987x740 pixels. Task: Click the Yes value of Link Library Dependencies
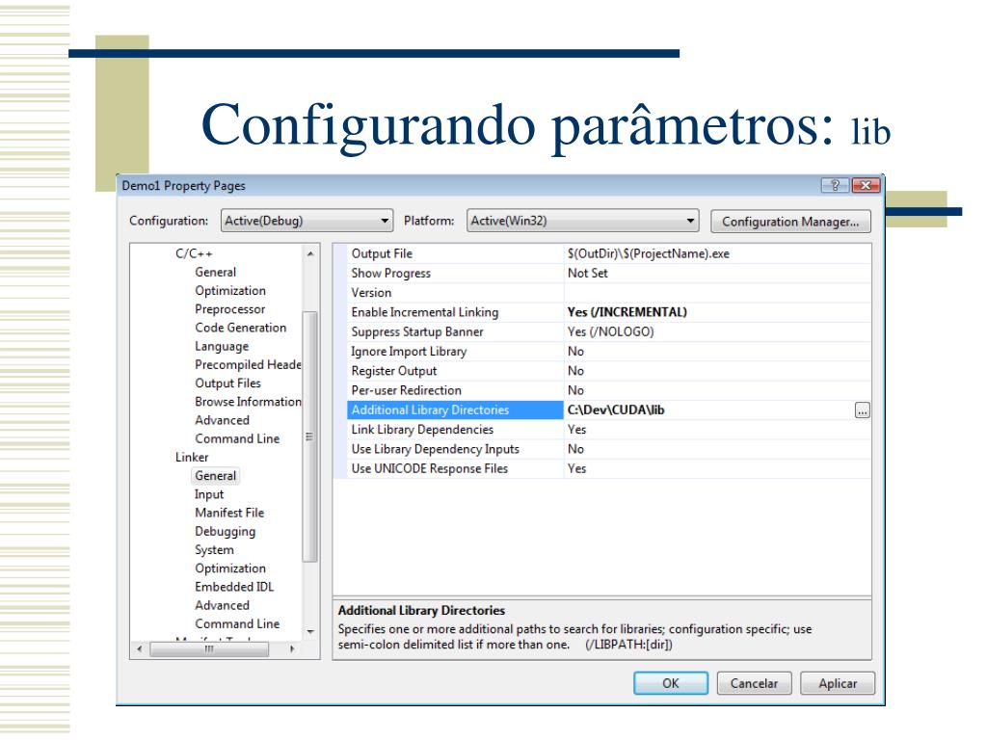pyautogui.click(x=576, y=429)
